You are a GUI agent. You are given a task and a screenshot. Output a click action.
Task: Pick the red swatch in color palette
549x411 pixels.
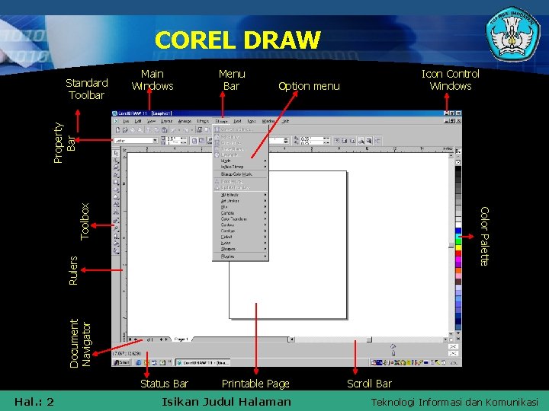pos(458,253)
